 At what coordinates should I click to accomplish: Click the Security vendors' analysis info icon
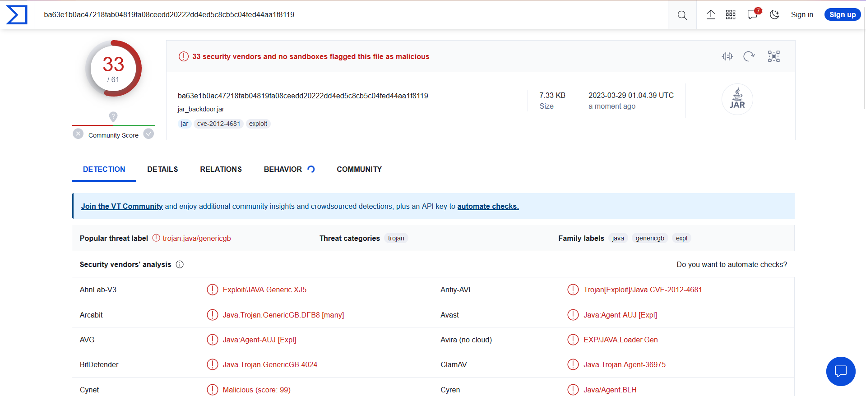[x=180, y=264]
